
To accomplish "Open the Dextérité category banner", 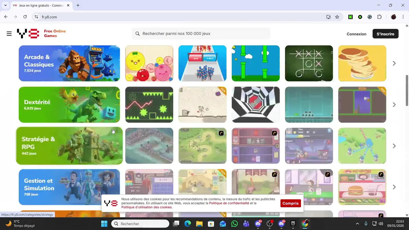I will [69, 105].
